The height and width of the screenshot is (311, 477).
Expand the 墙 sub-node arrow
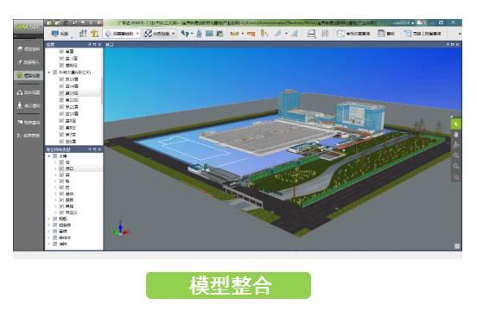pyautogui.click(x=55, y=162)
